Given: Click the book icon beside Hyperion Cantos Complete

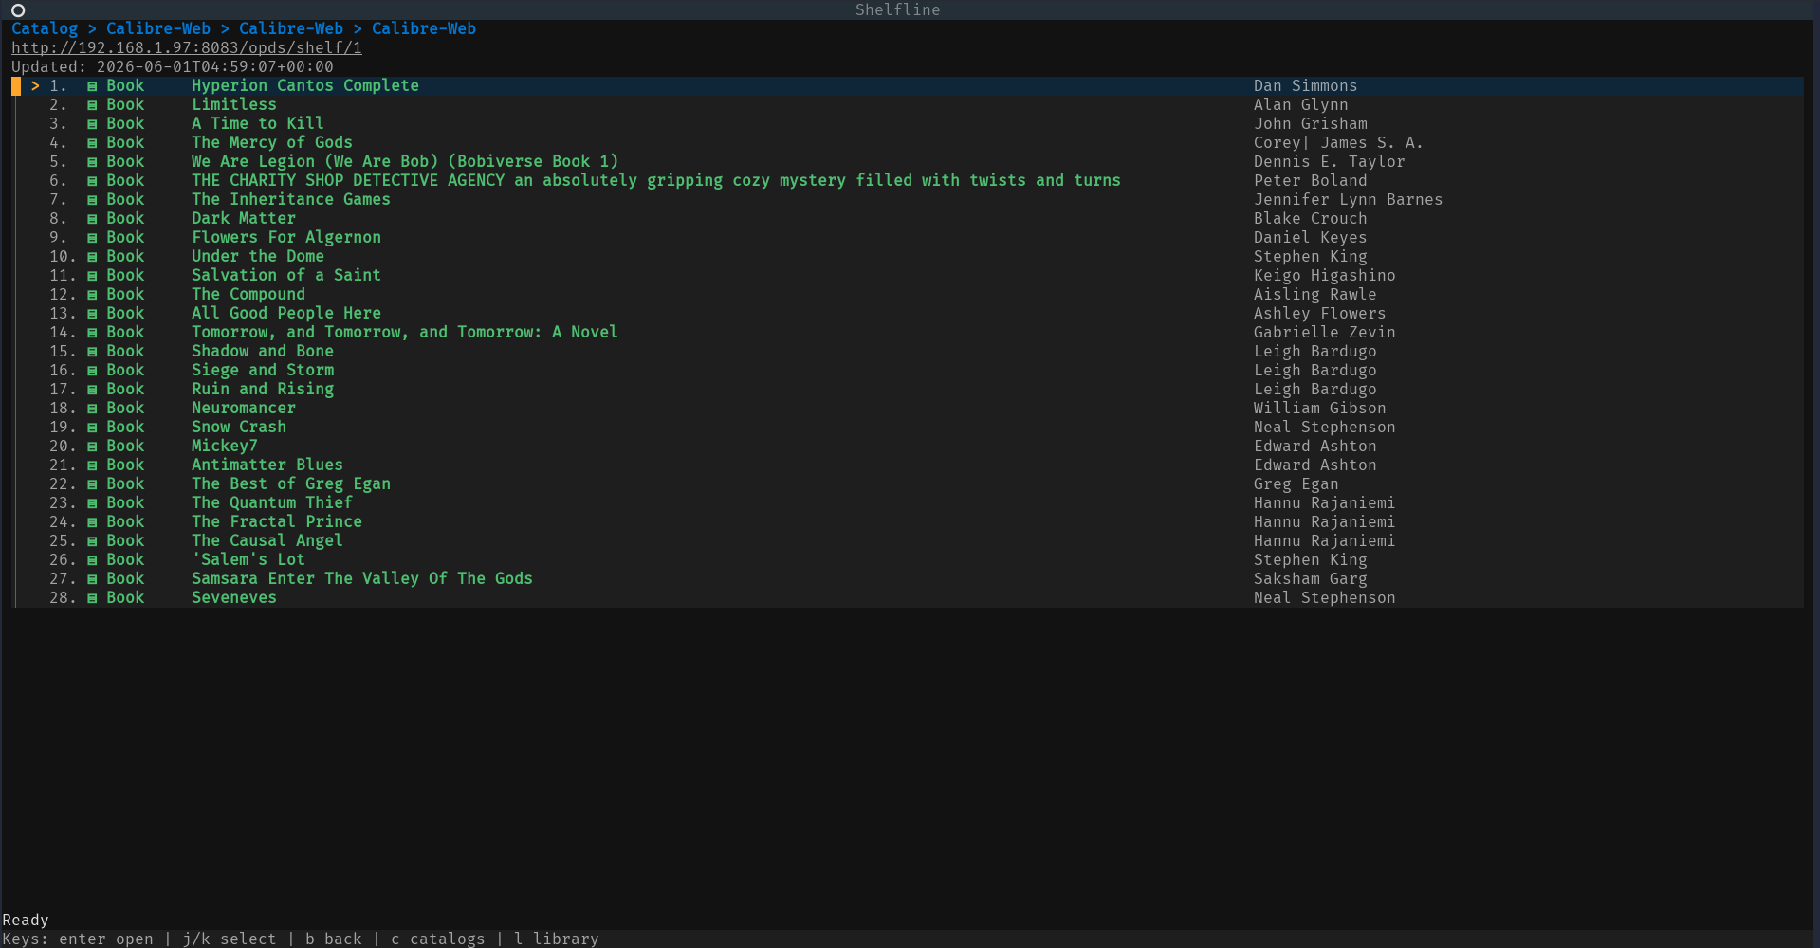Looking at the screenshot, I should click(92, 86).
